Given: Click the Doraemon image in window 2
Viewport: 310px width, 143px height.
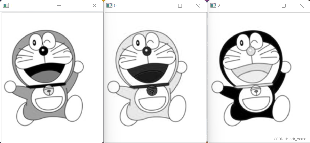Looking at the screenshot, I should pyautogui.click(x=259, y=77).
